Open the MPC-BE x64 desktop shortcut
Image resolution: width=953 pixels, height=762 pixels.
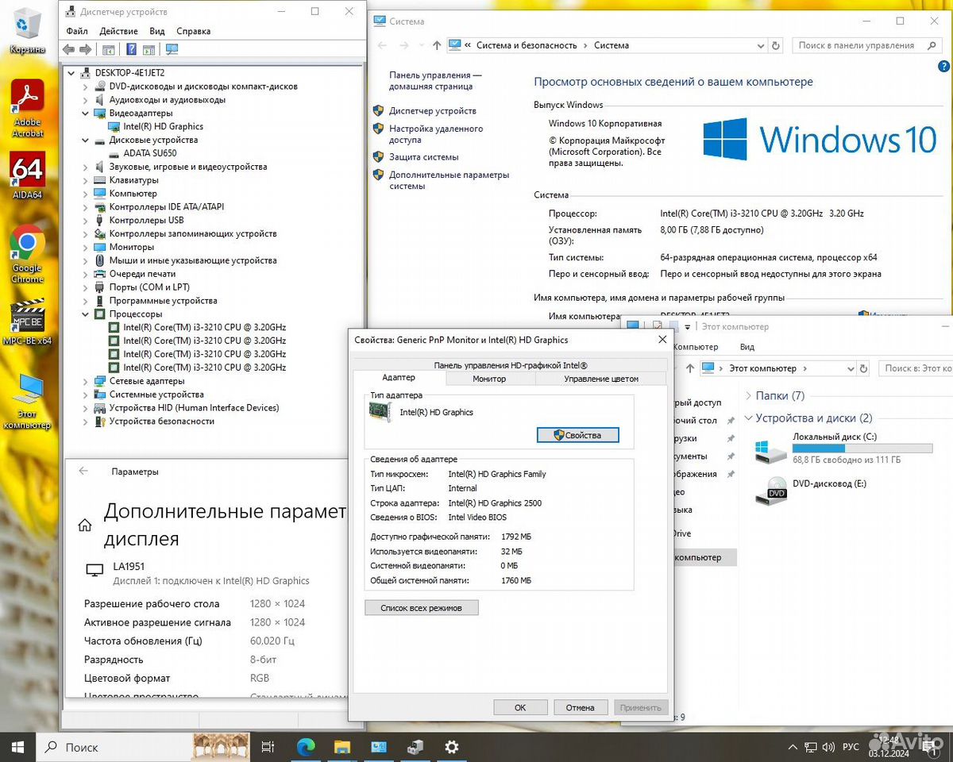27,322
